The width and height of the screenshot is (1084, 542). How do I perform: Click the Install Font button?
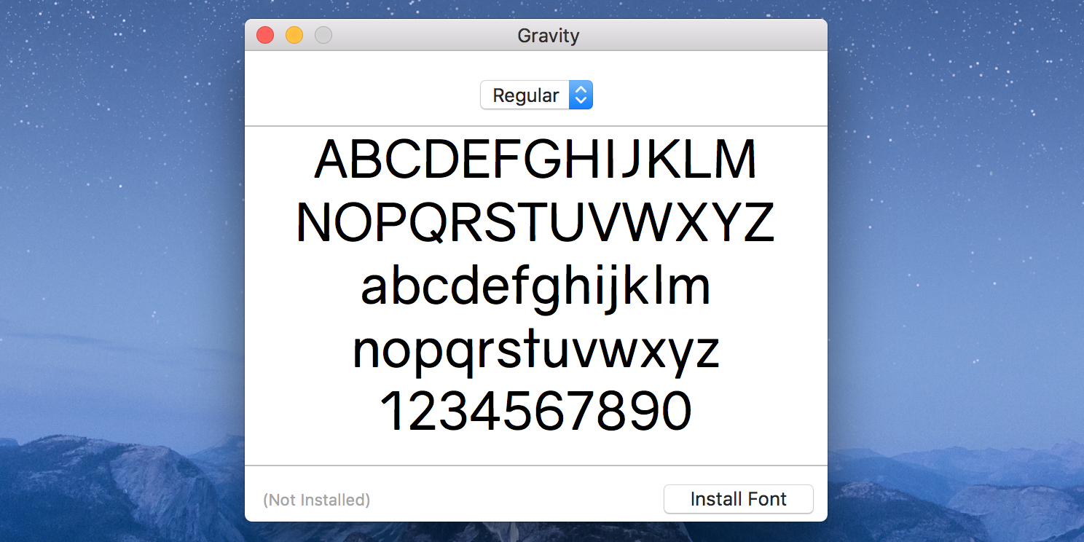pos(738,499)
